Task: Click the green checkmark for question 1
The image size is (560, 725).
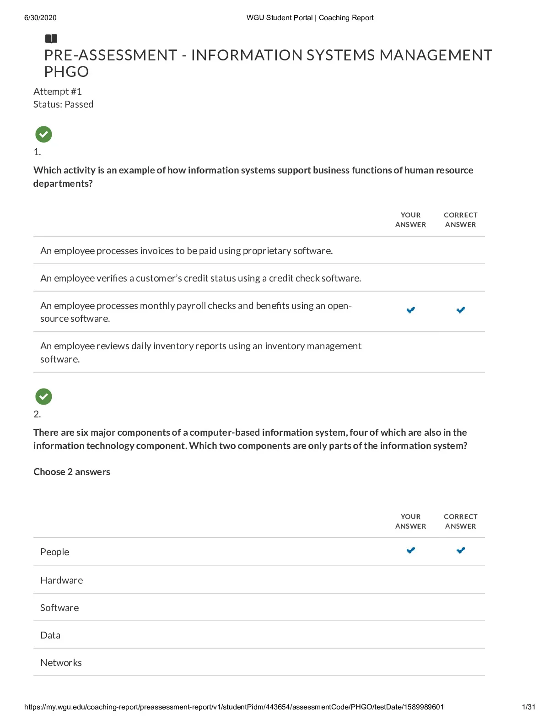Action: tap(43, 135)
